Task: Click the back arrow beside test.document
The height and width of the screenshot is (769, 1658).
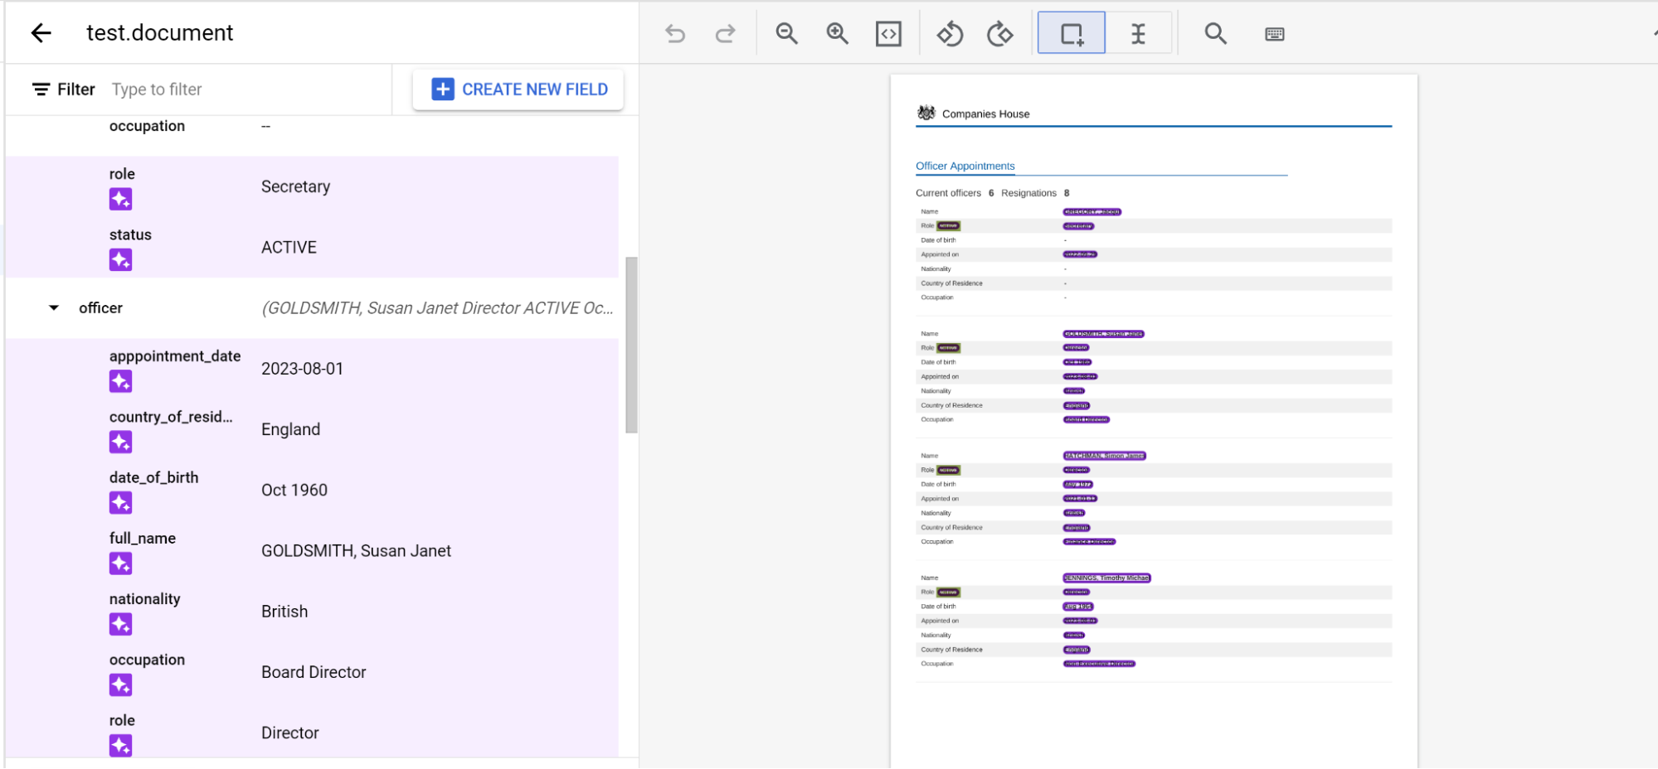Action: tap(41, 33)
